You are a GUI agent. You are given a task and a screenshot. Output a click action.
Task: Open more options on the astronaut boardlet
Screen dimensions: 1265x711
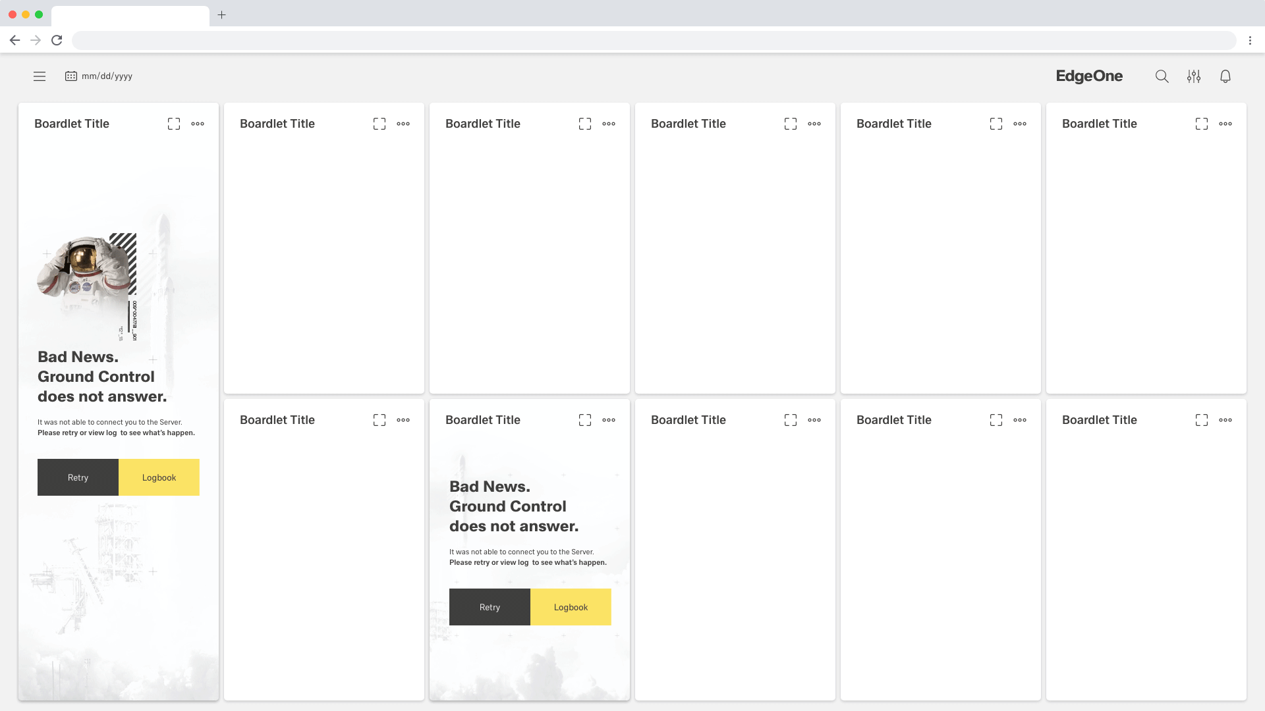[x=198, y=124]
